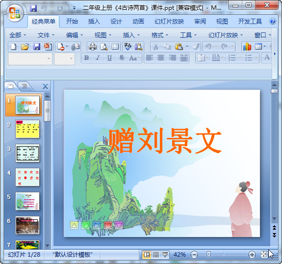282x264 pixels.
Task: Open the 审阅 ribbon tab
Action: coord(200,22)
